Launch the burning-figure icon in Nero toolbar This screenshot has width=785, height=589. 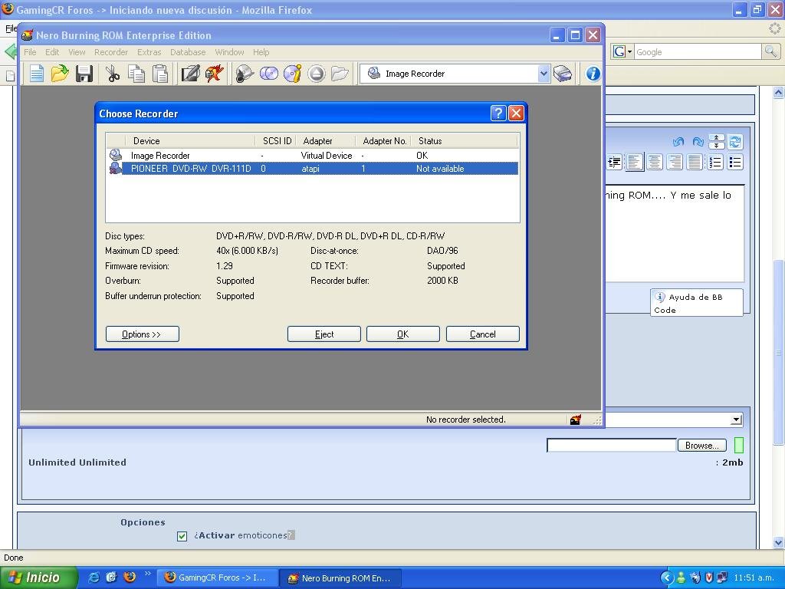(215, 74)
